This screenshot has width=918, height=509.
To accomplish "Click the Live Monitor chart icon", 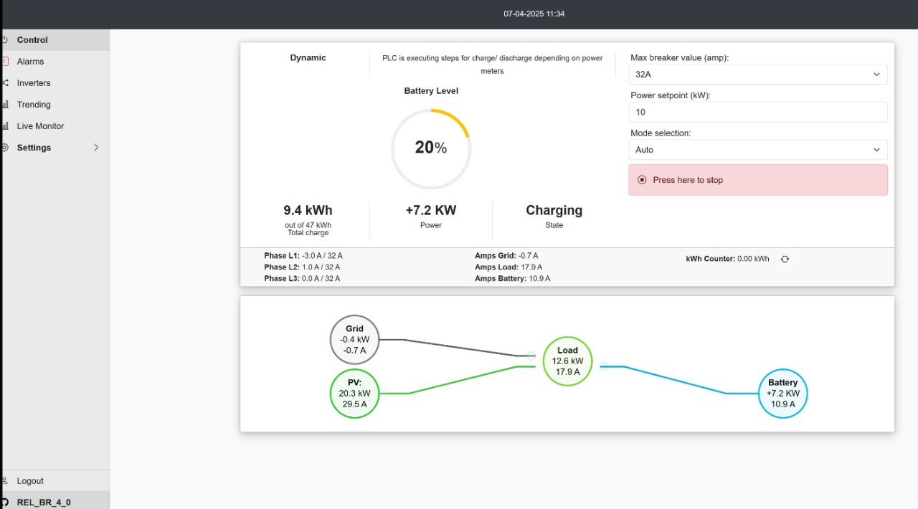I will coord(4,126).
